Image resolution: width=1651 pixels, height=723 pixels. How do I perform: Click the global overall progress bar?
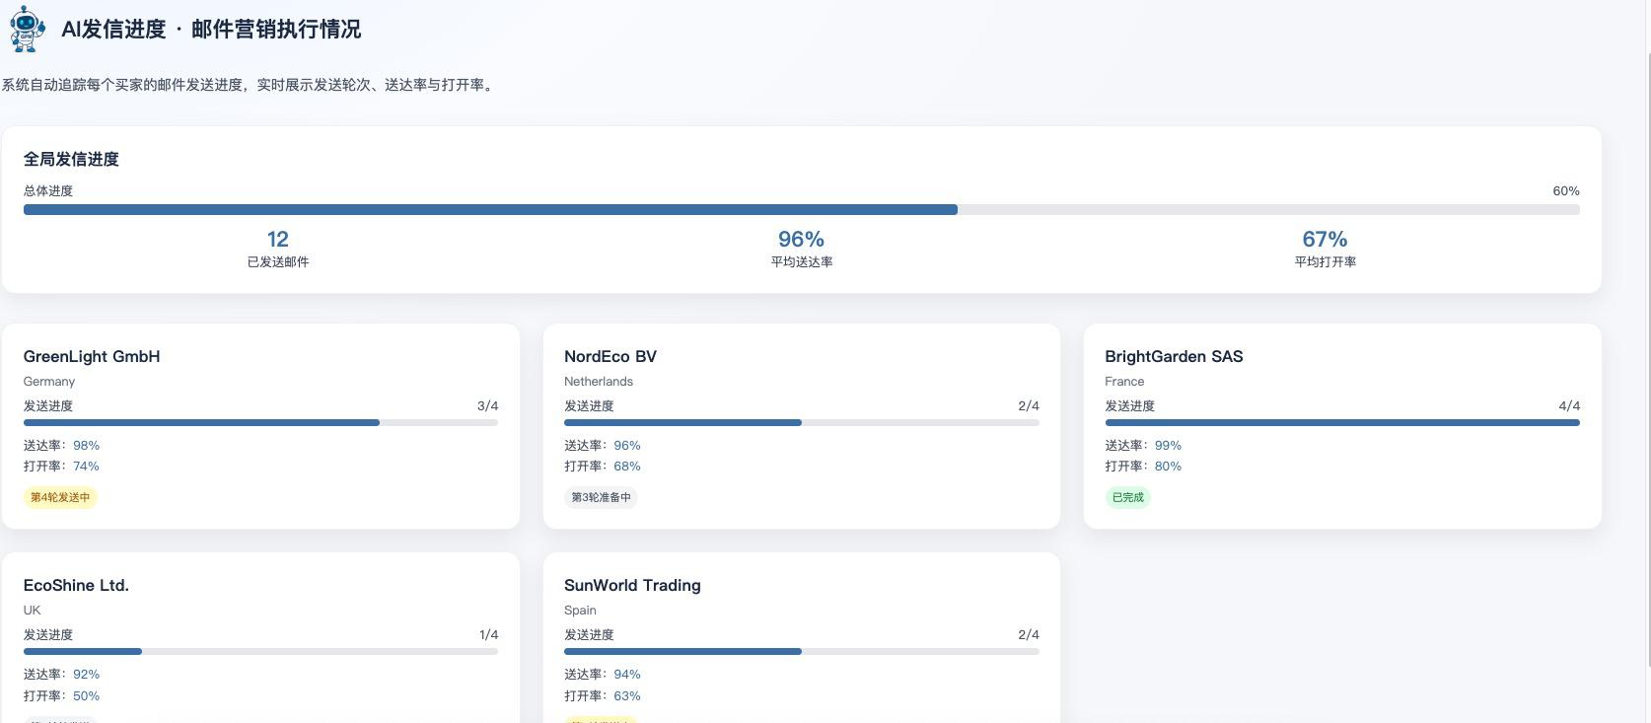[801, 210]
